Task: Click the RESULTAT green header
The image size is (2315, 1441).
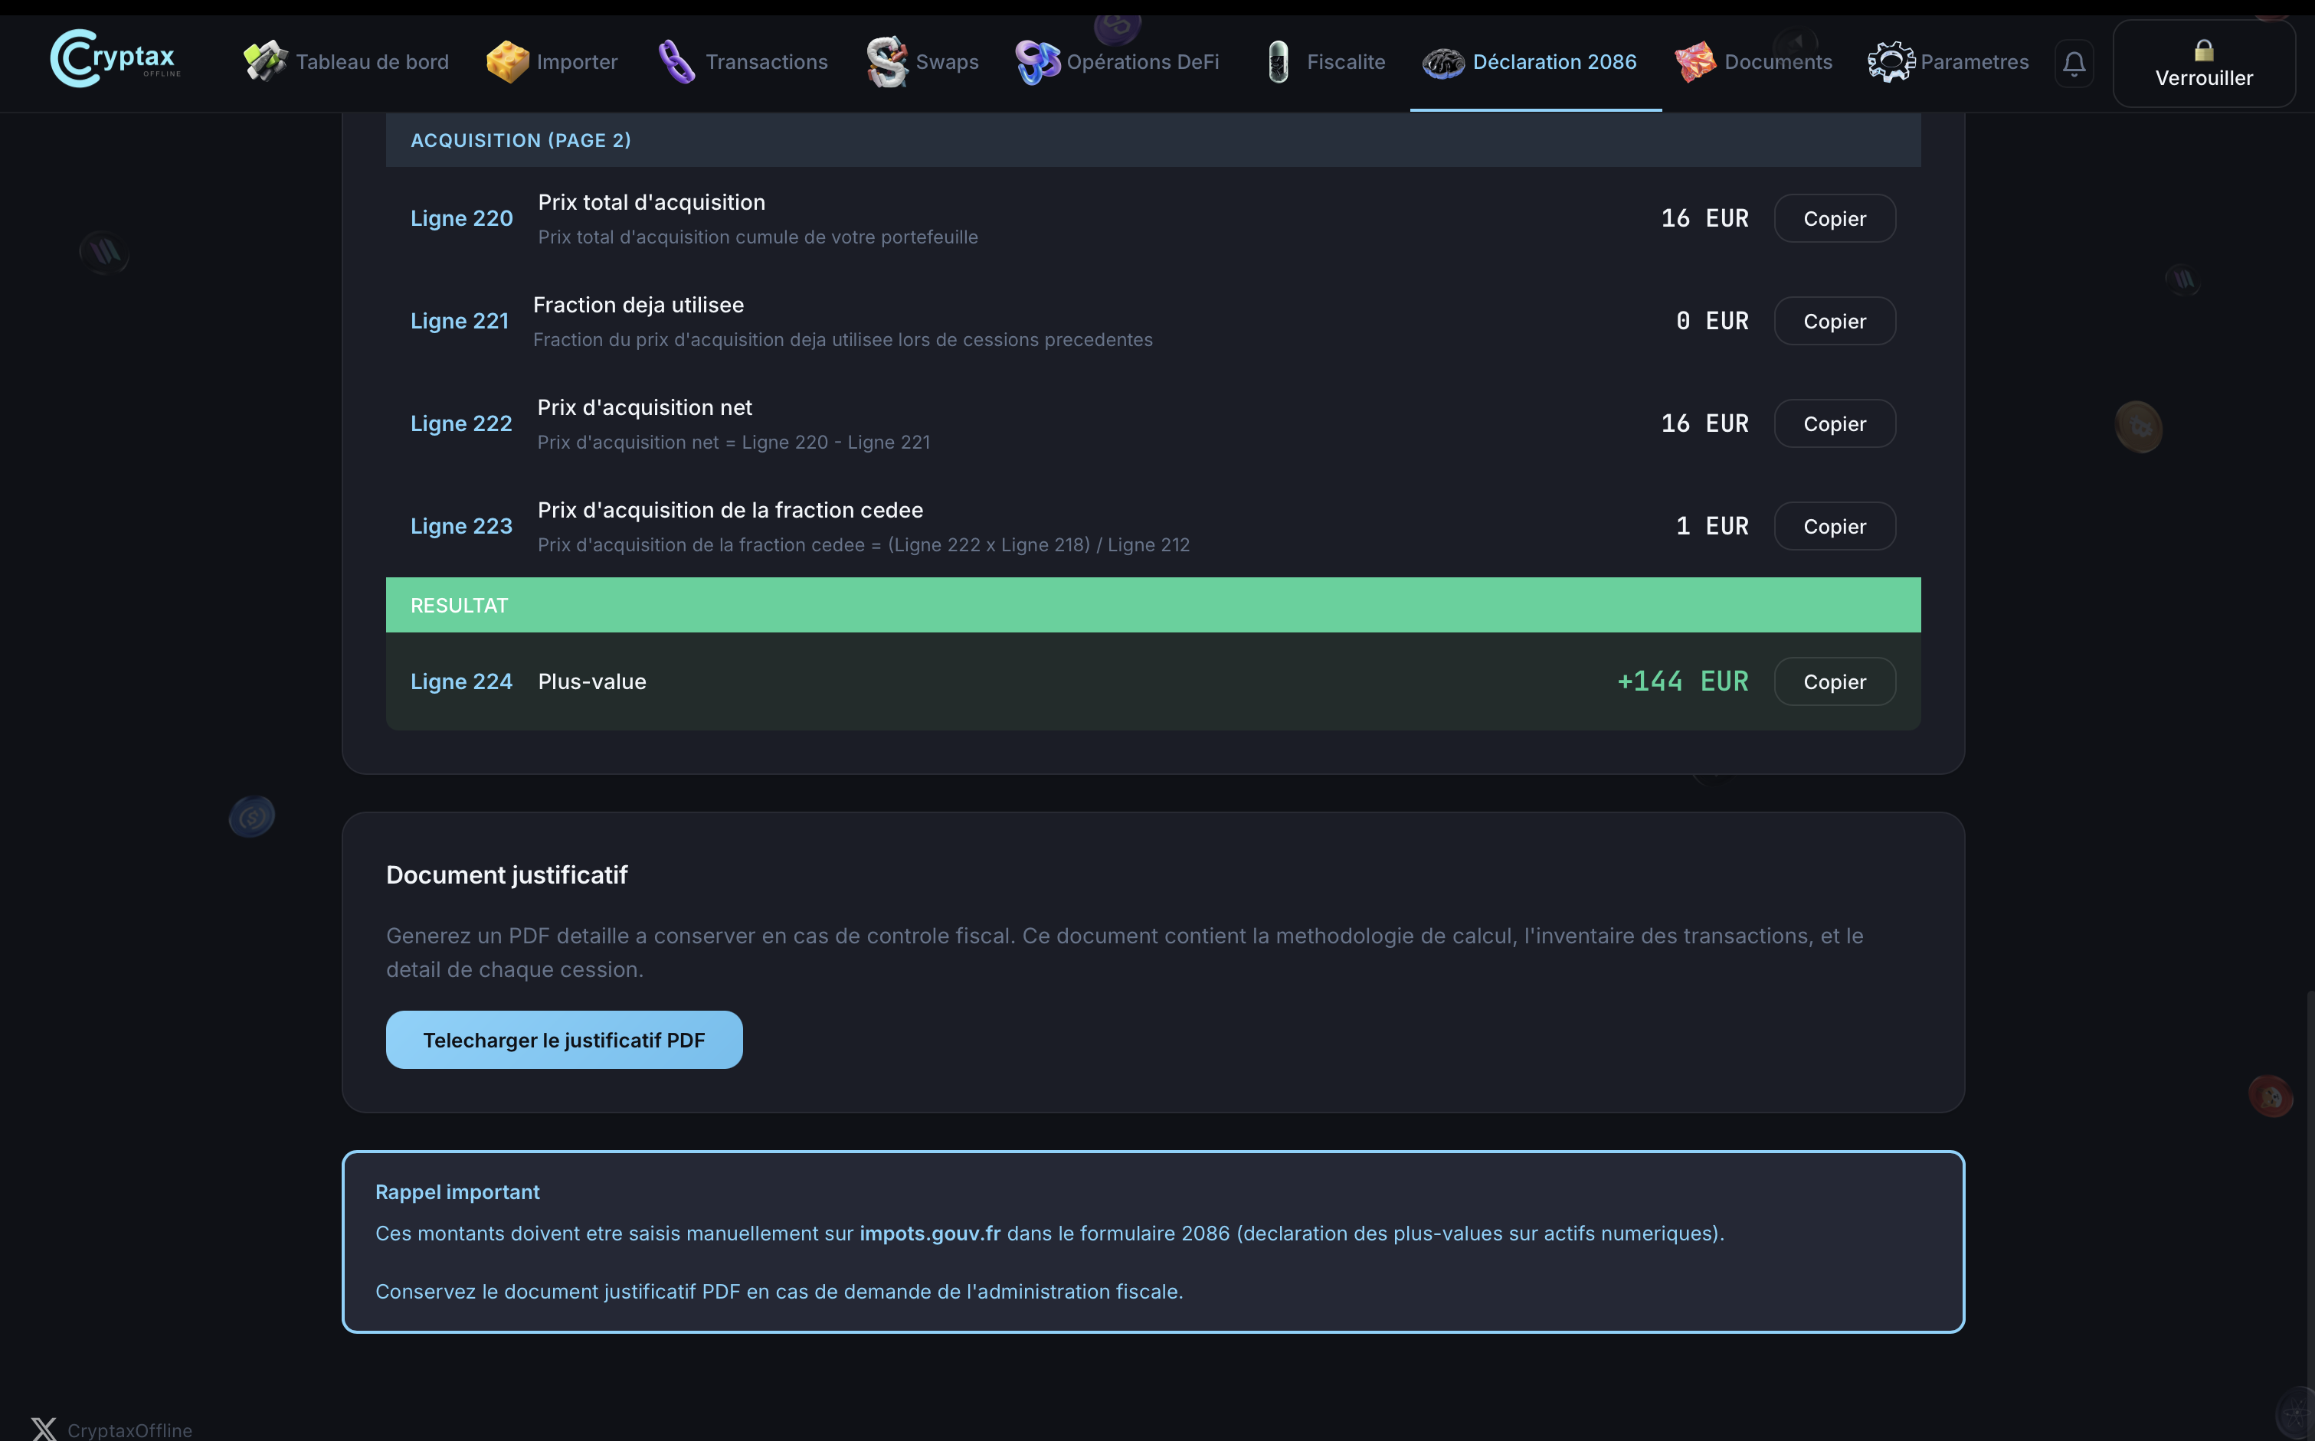Action: click(x=1153, y=605)
